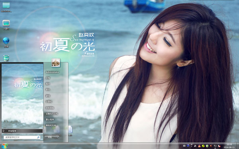The width and height of the screenshot is (239, 149).
Task: Open Documents (文档) in Start menu
Action: 48,78
